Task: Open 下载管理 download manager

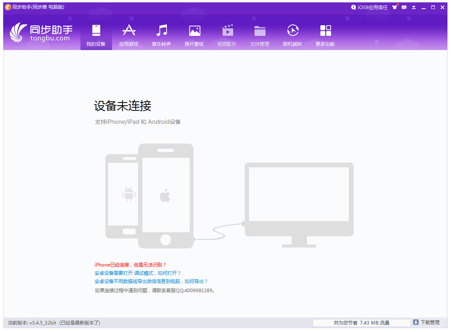Action: point(427,323)
